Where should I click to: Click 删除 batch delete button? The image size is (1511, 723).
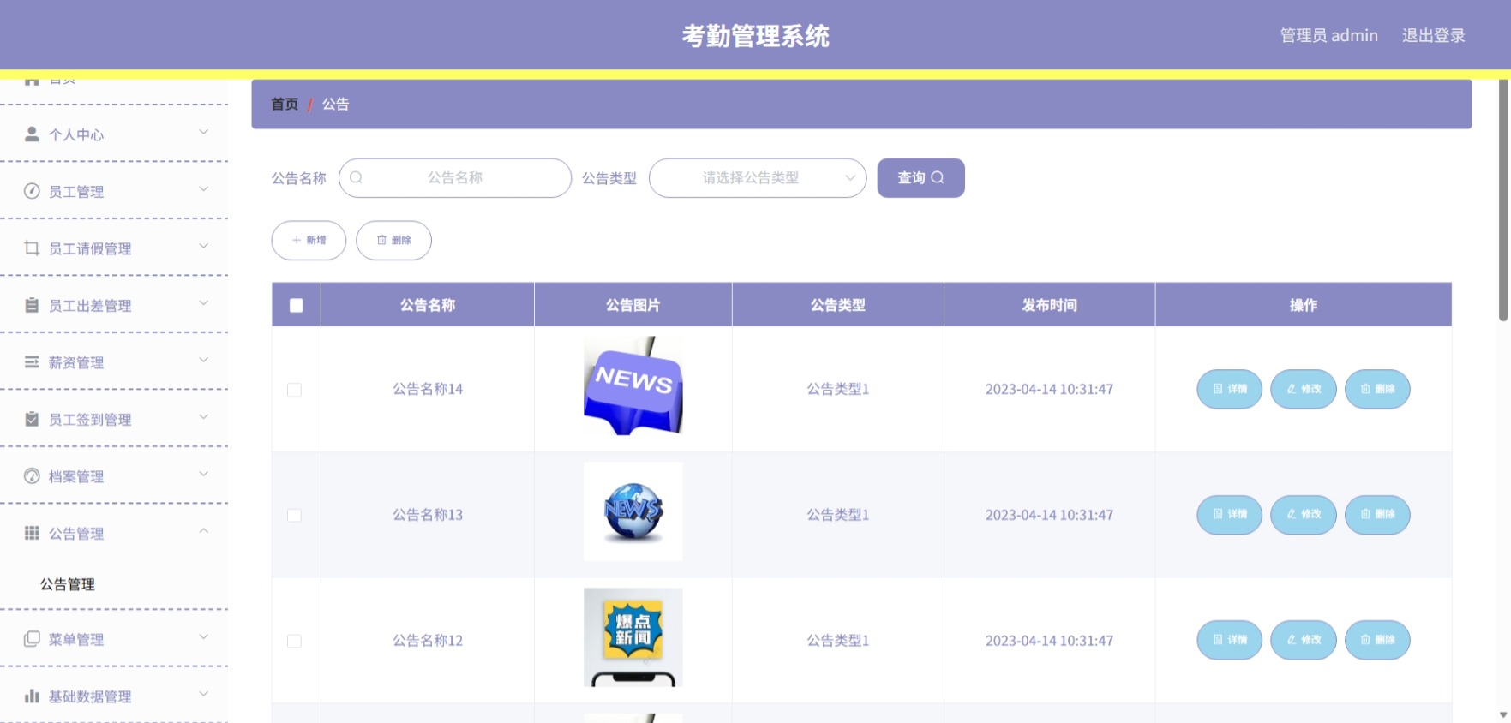click(393, 240)
